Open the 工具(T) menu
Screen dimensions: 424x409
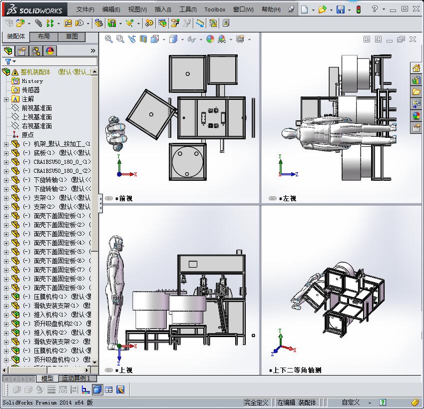(188, 9)
